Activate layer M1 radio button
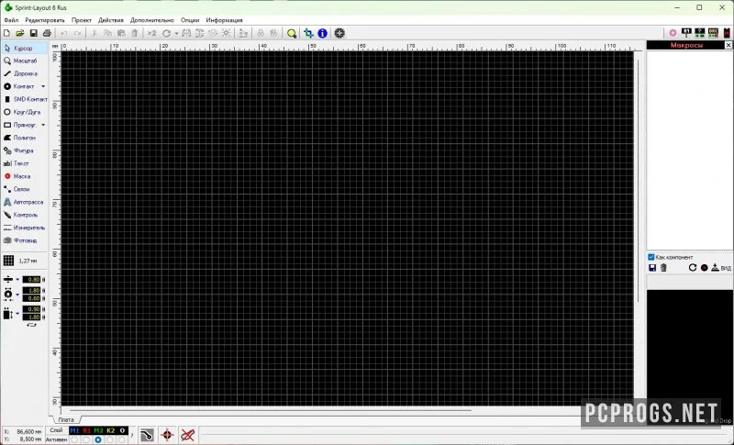The image size is (734, 445). [75, 440]
